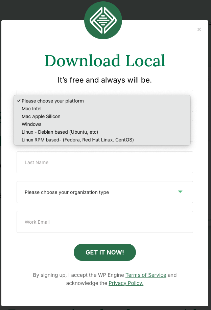Open the organization type dropdown
This screenshot has width=211, height=310.
105,192
